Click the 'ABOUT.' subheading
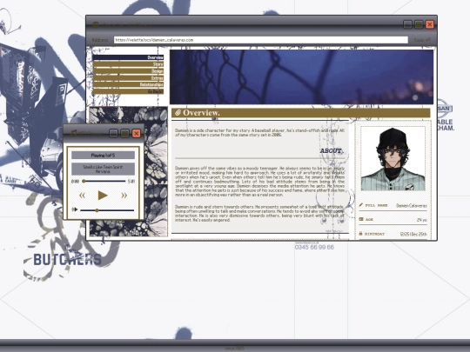The width and height of the screenshot is (470, 352). coord(332,151)
